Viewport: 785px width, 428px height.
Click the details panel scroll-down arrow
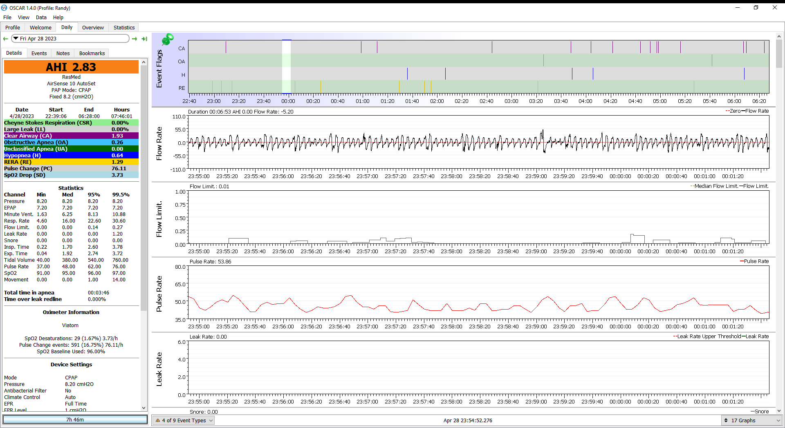(144, 408)
